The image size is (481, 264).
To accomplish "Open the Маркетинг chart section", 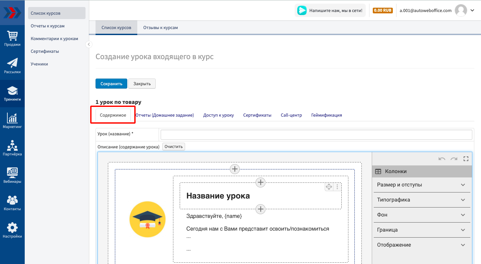I will [x=12, y=121].
